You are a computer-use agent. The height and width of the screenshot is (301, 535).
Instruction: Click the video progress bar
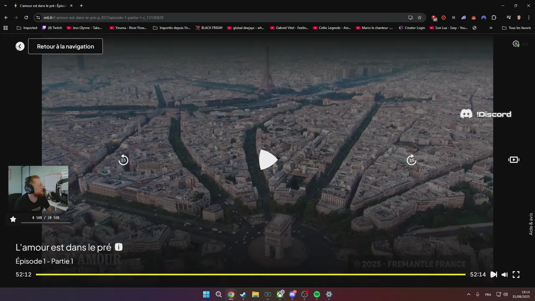click(x=251, y=275)
